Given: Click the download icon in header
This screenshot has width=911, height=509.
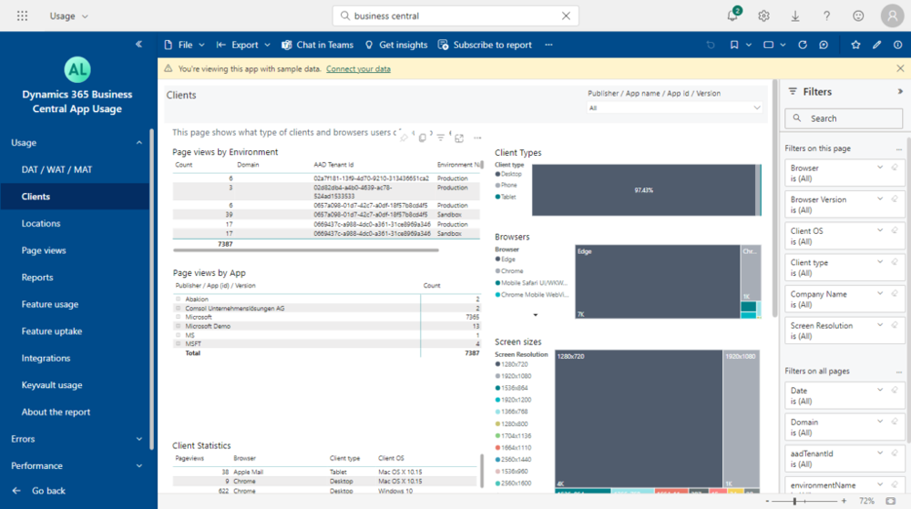Looking at the screenshot, I should 795,15.
